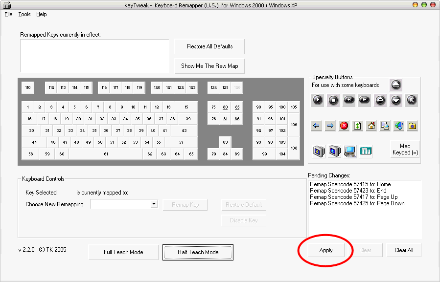Click the Wake sun monitor button
Viewport: 440px width, 282px height.
[x=334, y=152]
